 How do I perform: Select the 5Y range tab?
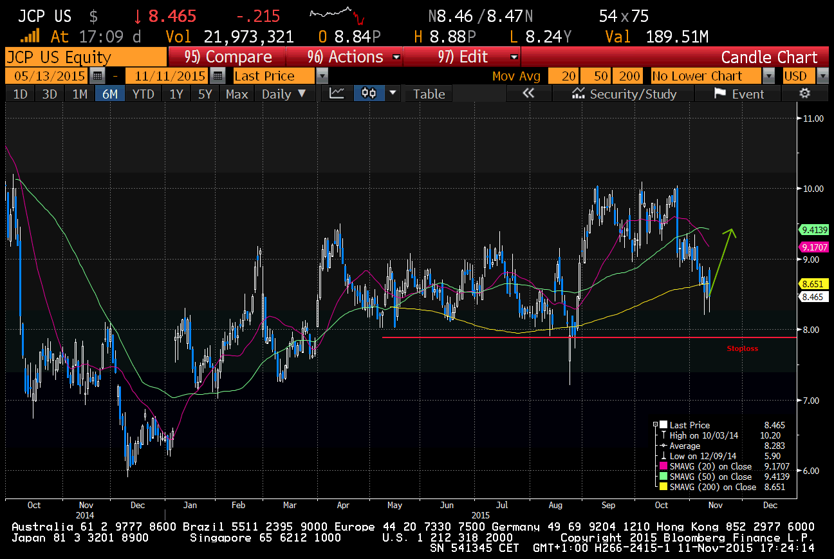pyautogui.click(x=205, y=94)
